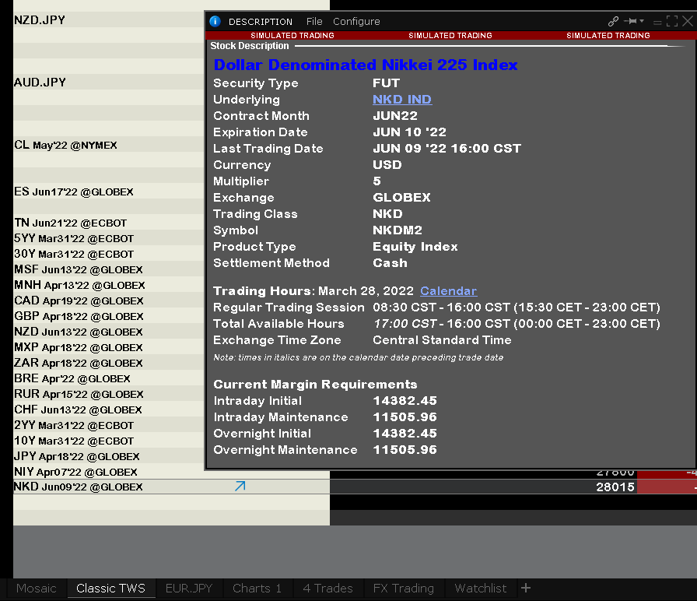The image size is (697, 601).
Task: Click the Dollar Denominated Nikkei 225 Index title
Action: click(366, 65)
